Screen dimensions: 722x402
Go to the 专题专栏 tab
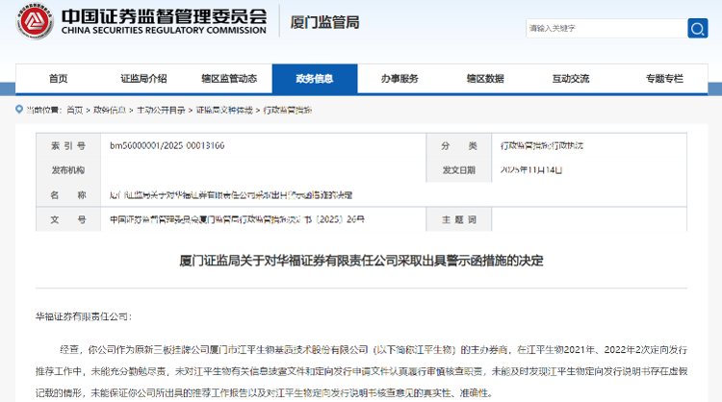(x=663, y=79)
